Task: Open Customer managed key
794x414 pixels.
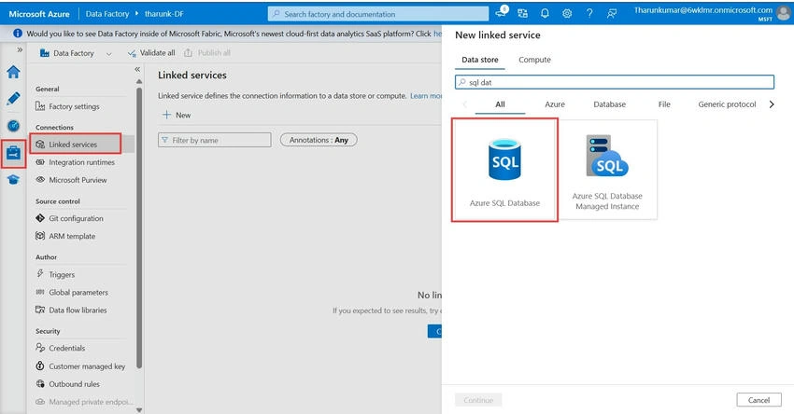Action: pos(87,366)
